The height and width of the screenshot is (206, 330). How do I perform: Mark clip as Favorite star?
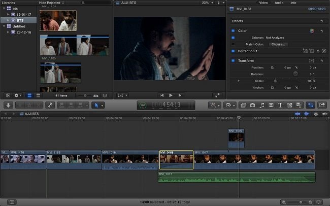[x=20, y=105]
